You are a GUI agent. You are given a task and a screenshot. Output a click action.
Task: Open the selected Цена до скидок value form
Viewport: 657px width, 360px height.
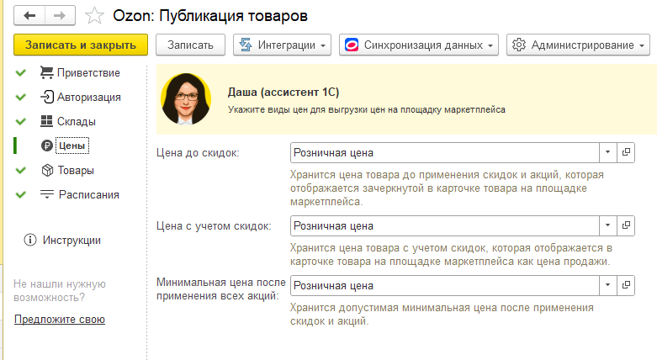pos(626,152)
